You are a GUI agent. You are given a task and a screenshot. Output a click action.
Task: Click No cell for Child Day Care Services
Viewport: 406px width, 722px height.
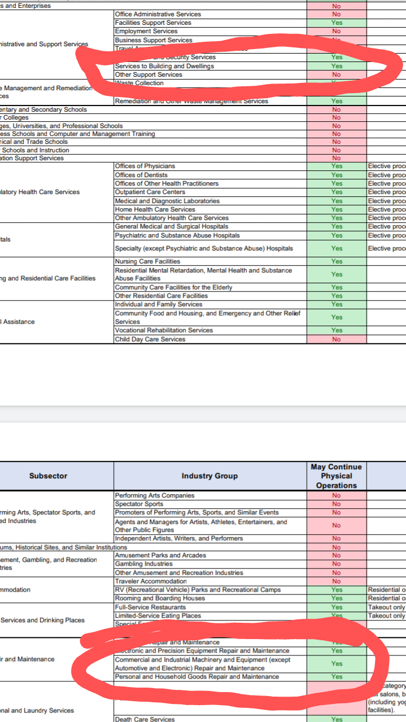coord(337,339)
